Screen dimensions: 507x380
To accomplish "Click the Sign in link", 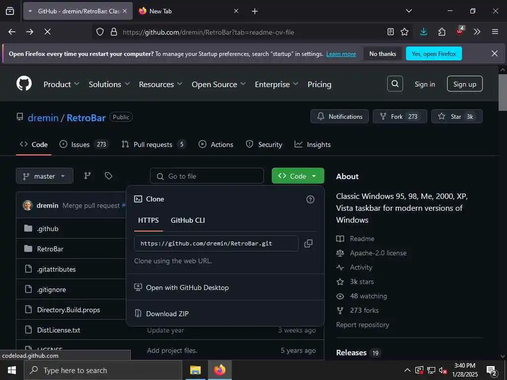I will coord(424,84).
